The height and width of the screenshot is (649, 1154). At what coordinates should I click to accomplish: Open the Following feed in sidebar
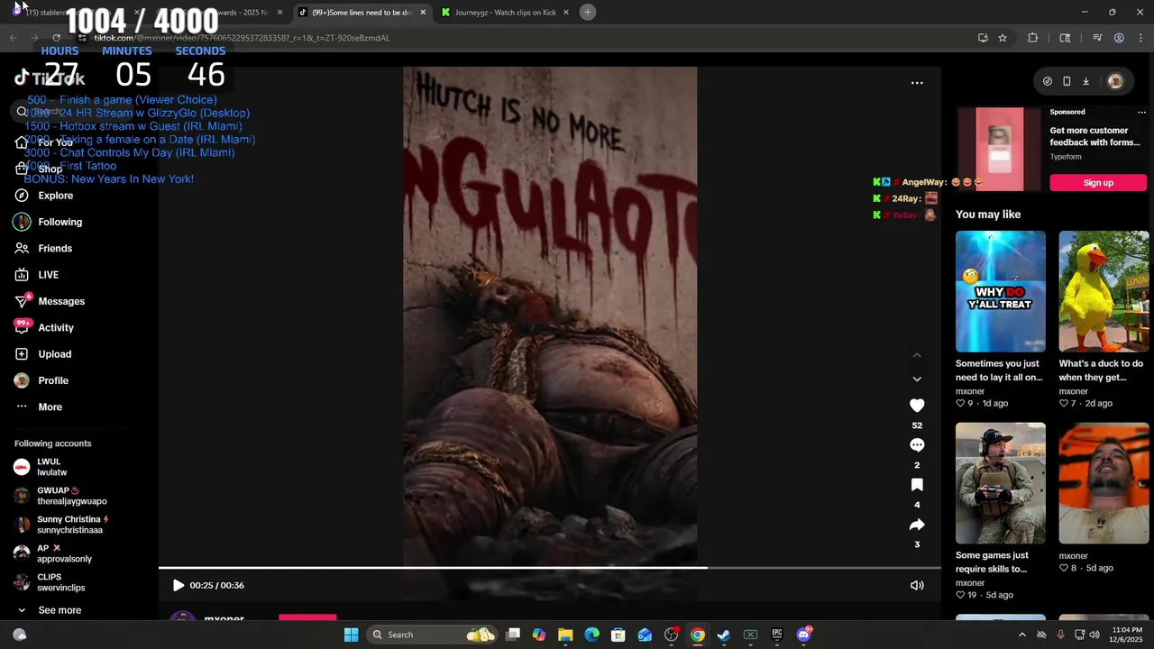pyautogui.click(x=60, y=222)
